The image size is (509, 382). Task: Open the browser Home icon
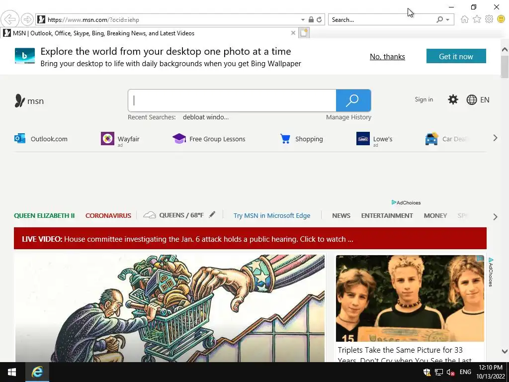465,19
